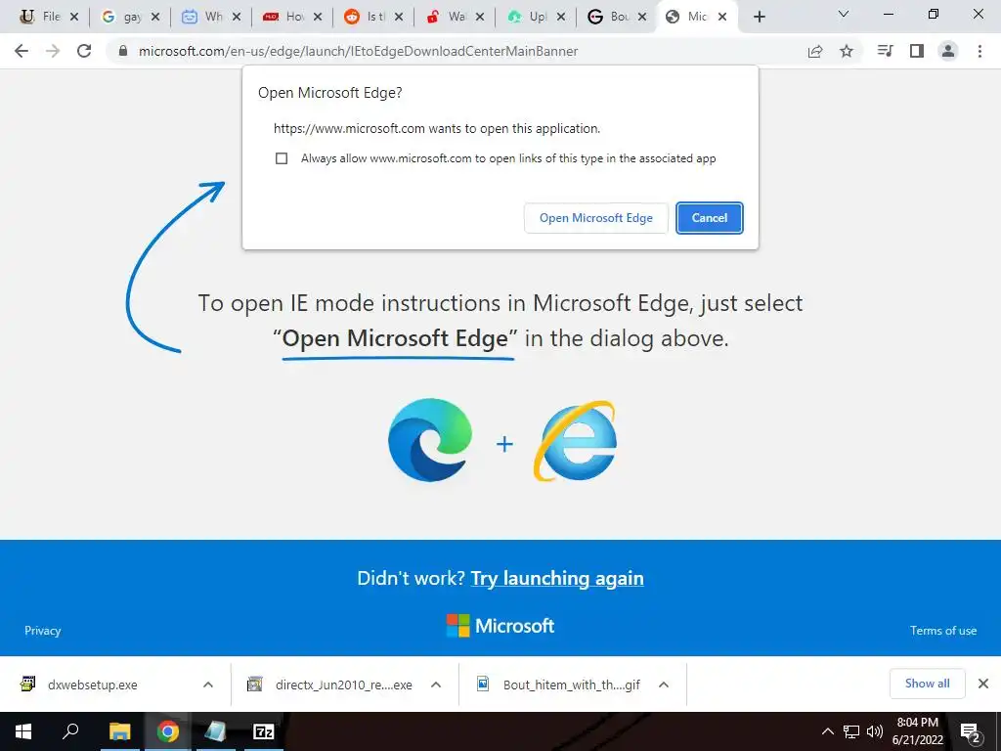The image size is (1001, 751).
Task: View site info via the lock icon
Action: (x=123, y=51)
